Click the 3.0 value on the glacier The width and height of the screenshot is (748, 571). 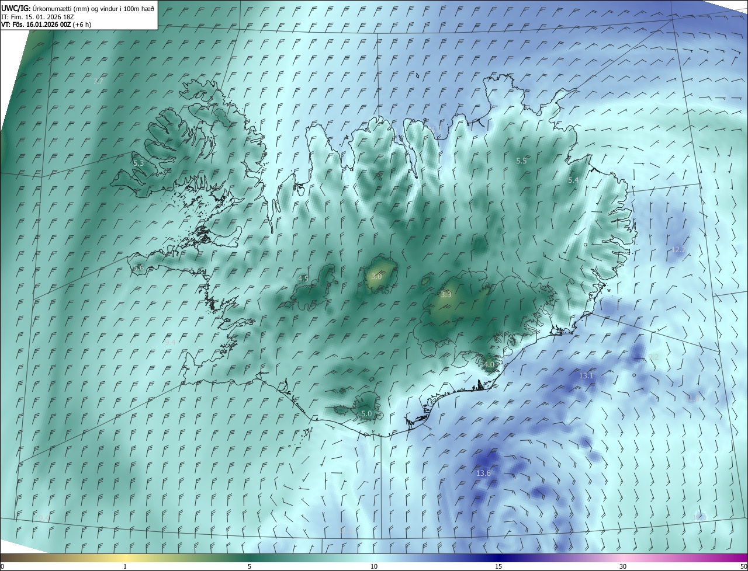pyautogui.click(x=376, y=277)
